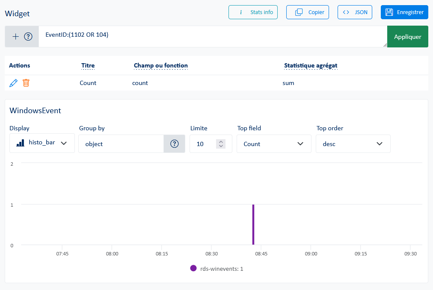Sort table by the Titre column
Viewport: 433px width, 290px height.
(x=88, y=65)
